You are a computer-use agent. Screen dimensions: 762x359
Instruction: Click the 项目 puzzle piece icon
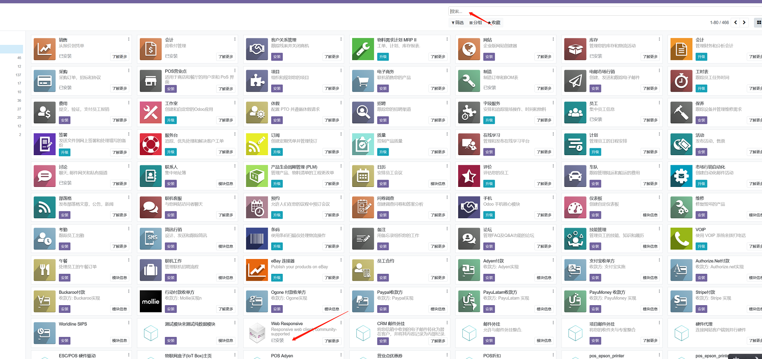point(257,81)
